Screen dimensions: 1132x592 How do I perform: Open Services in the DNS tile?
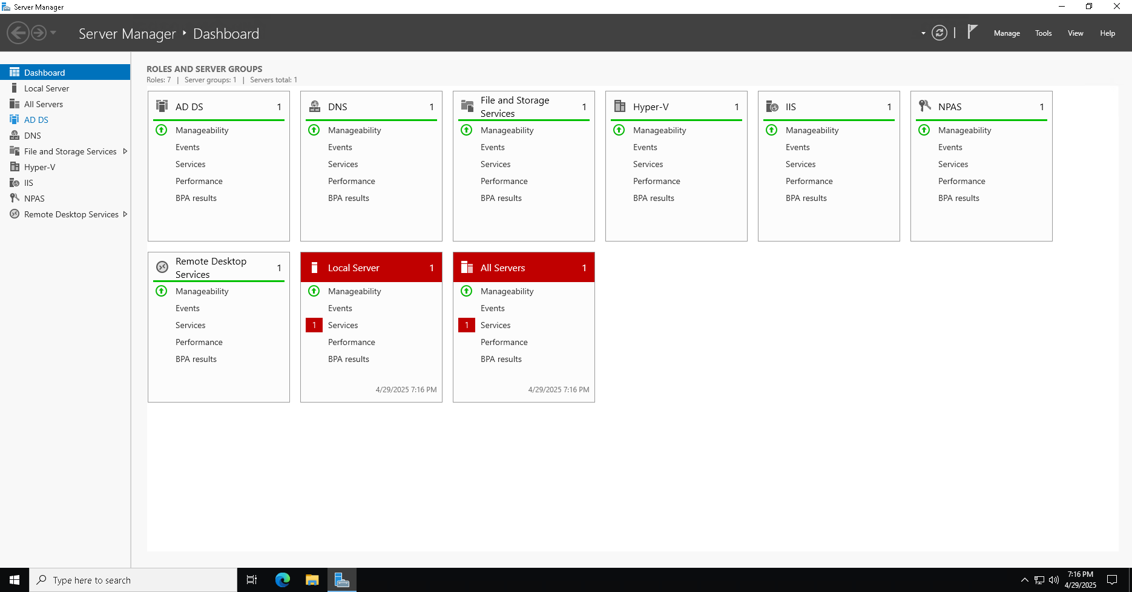(343, 164)
